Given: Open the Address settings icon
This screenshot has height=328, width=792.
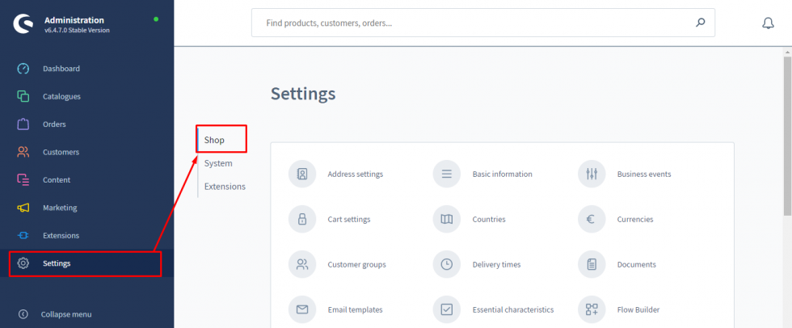Looking at the screenshot, I should [301, 174].
